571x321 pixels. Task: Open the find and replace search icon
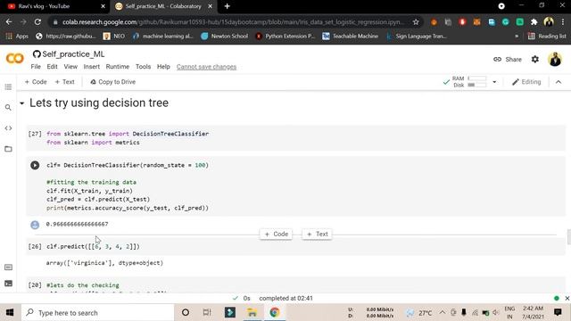pos(8,108)
